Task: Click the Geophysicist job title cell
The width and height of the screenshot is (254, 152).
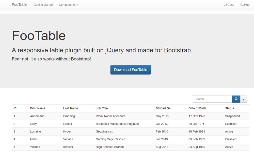Action: 104,131
